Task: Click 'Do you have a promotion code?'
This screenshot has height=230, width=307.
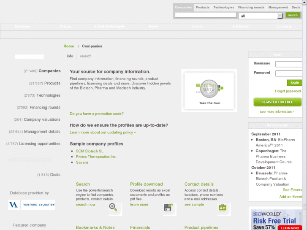Action: click(x=97, y=114)
